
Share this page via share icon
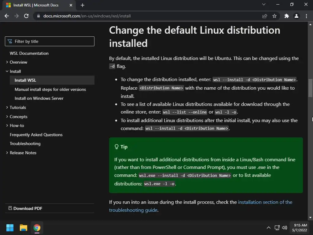(x=265, y=16)
